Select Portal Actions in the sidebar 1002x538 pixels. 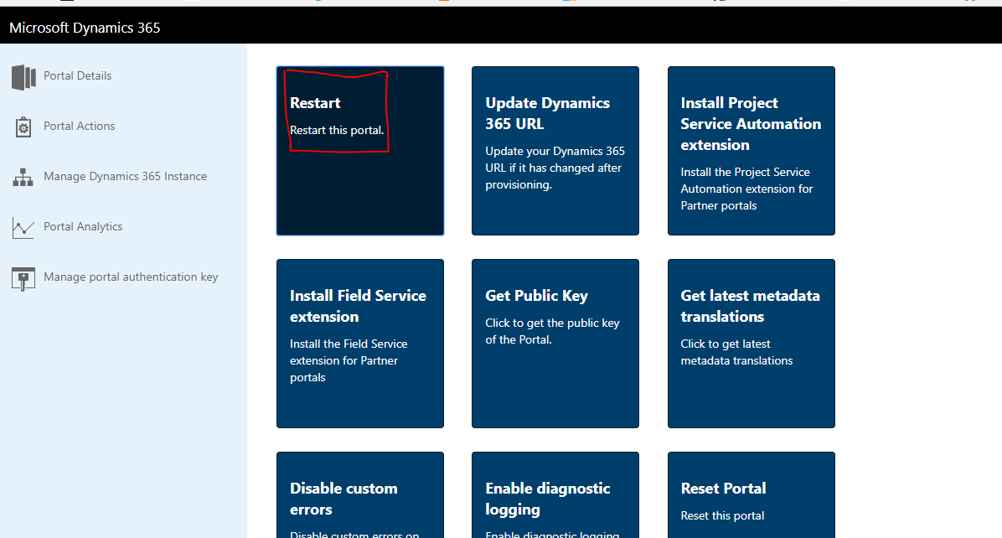coord(80,126)
